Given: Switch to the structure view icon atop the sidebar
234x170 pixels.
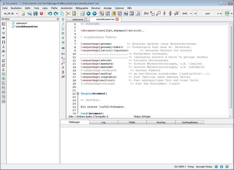Looking at the screenshot, I should 3,24.
